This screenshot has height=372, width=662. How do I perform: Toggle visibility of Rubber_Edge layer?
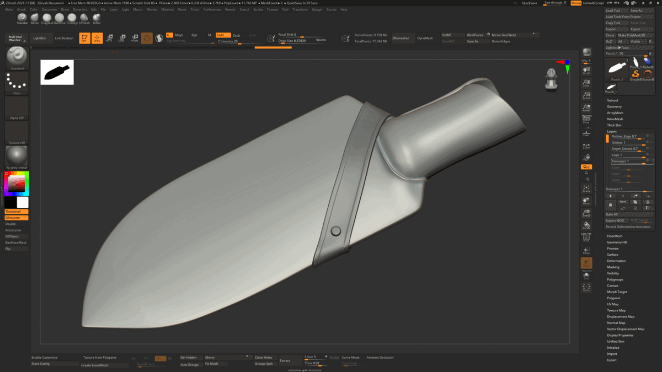coord(648,136)
